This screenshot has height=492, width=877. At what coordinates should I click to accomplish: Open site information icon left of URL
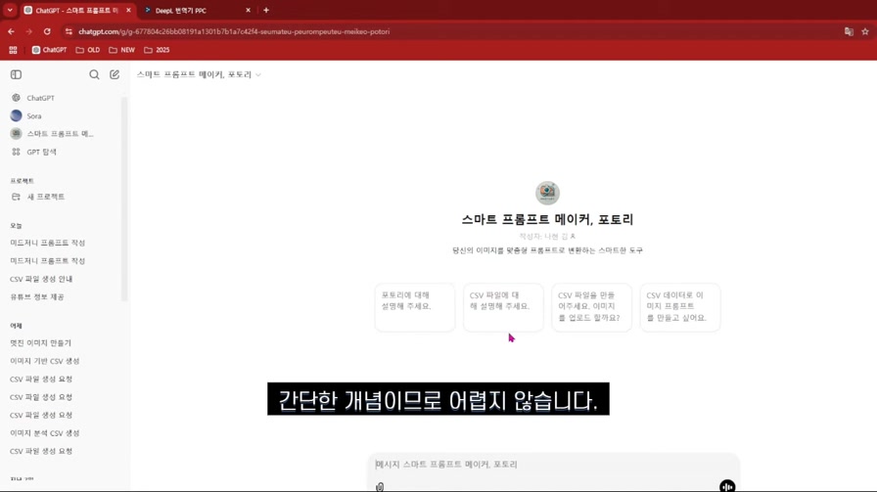tap(69, 32)
